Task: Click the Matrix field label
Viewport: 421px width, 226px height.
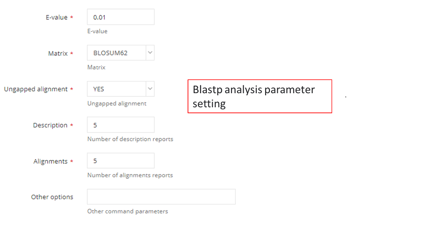Action: [58, 53]
